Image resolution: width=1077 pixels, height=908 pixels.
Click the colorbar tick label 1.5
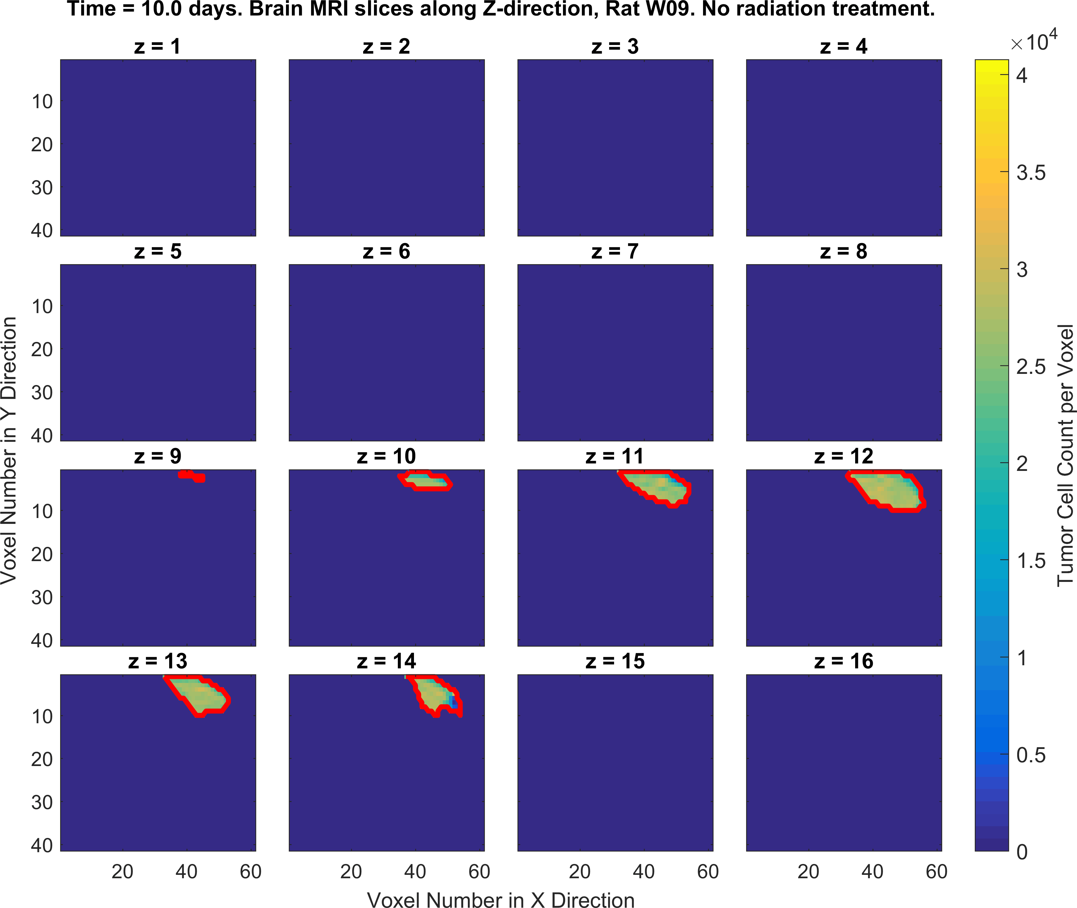[x=1031, y=560]
